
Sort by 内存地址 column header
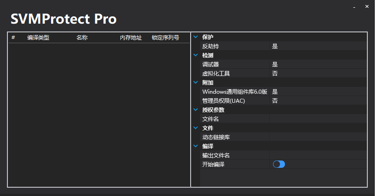[x=131, y=38]
